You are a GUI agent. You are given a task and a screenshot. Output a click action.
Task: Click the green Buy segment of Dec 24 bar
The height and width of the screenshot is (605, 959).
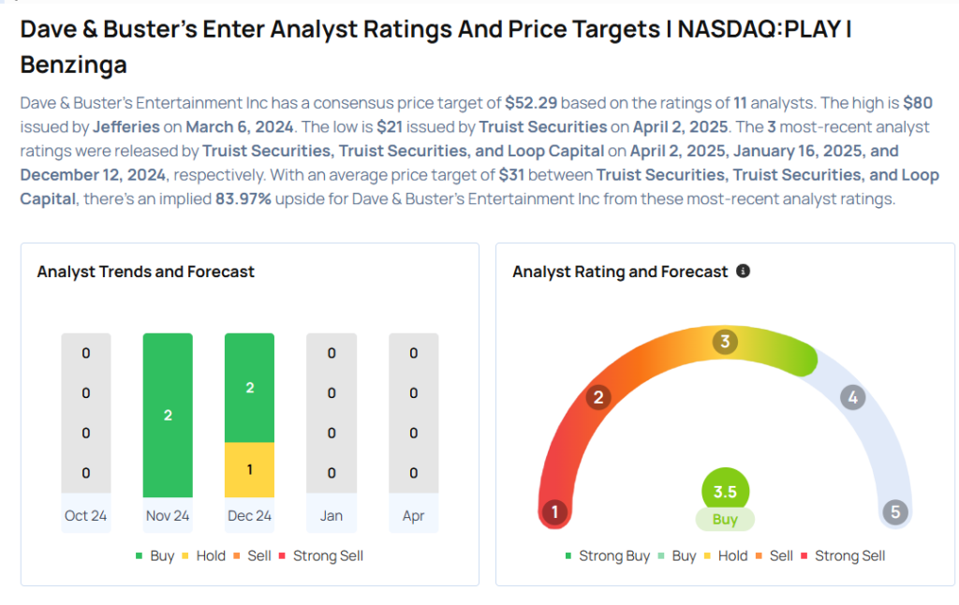coord(249,388)
